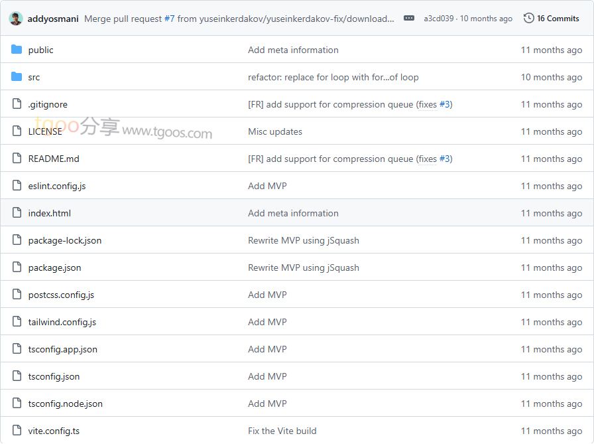Expand commit message with ellipsis button
This screenshot has height=444, width=594.
[409, 19]
